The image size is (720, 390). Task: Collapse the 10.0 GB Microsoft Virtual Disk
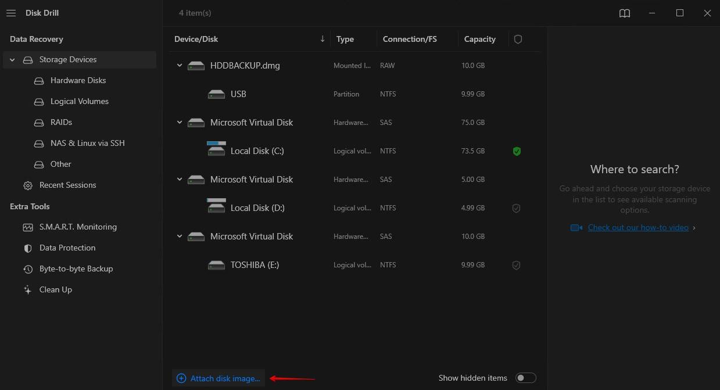(180, 237)
